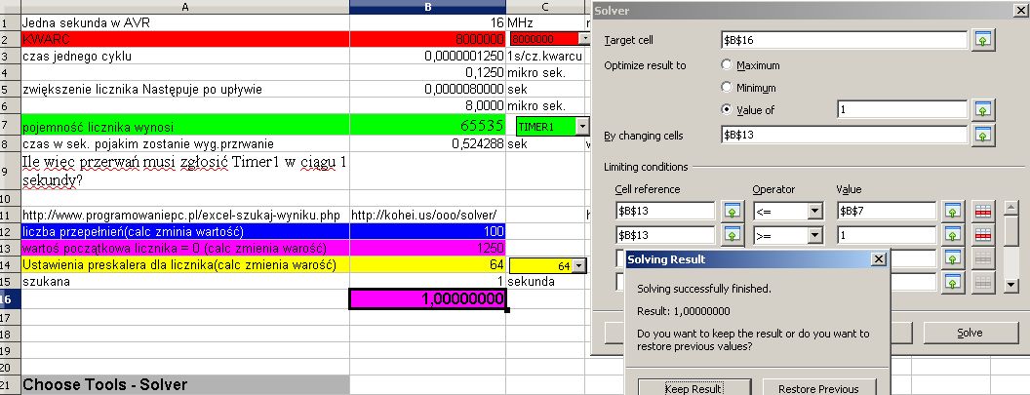Click the shrink icon beside the Target cell field
Image resolution: width=1030 pixels, height=395 pixels.
coord(983,40)
